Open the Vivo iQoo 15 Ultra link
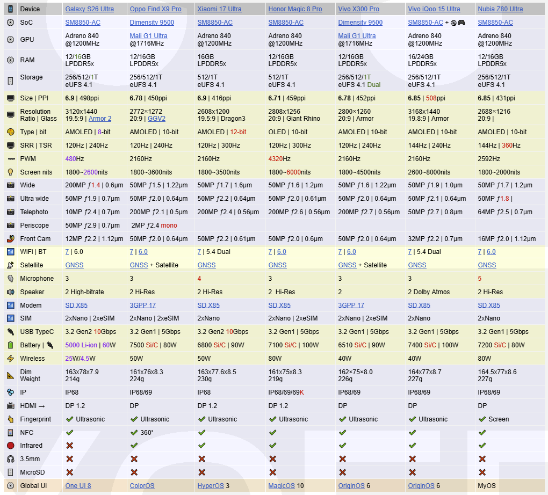 (x=434, y=9)
